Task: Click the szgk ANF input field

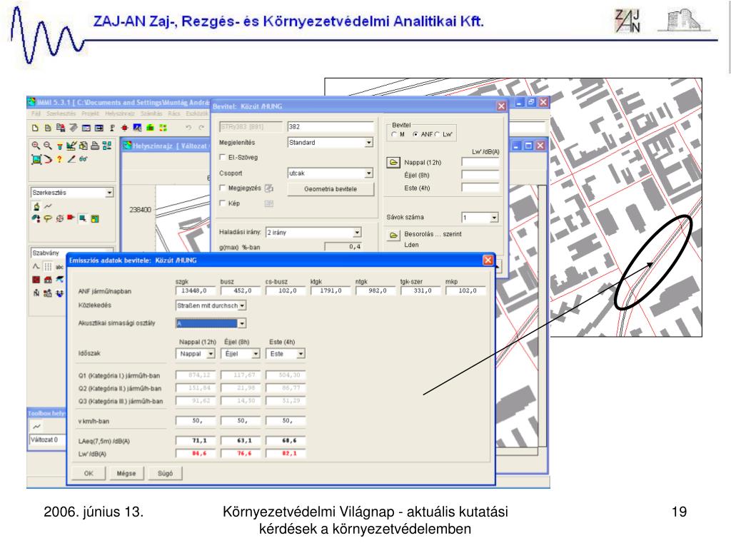Action: [x=196, y=291]
